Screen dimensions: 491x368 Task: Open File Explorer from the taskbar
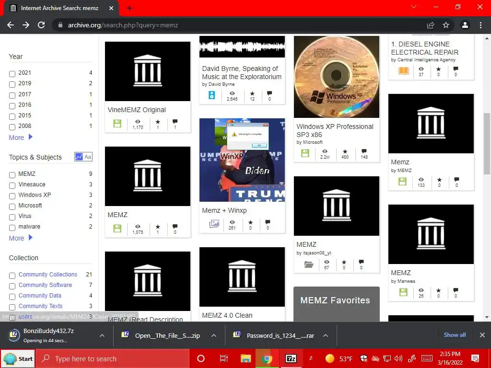246,358
